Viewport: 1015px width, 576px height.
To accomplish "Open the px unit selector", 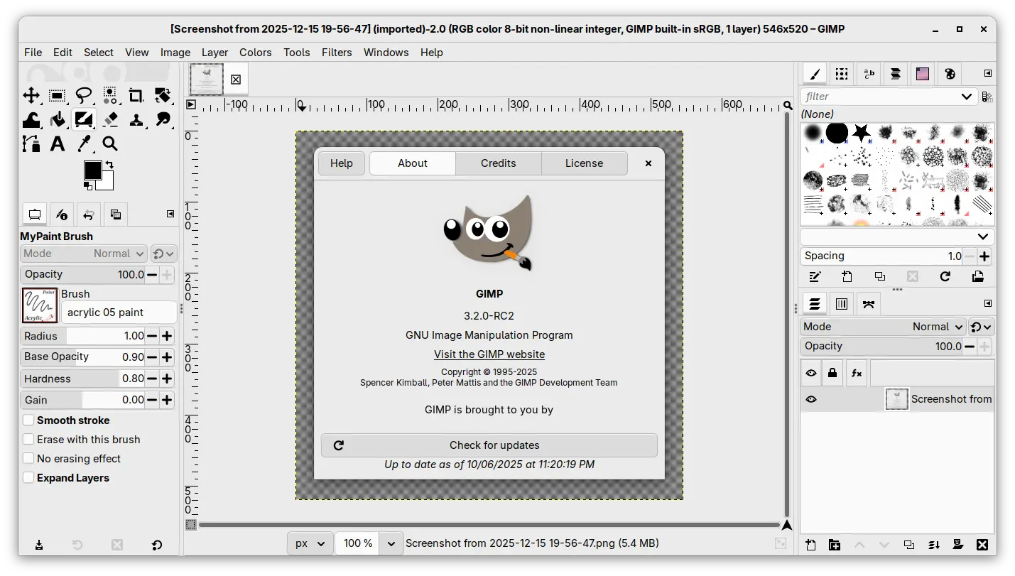I will [x=310, y=543].
